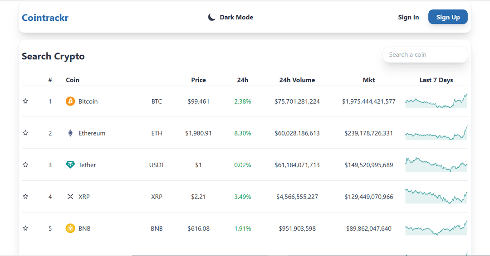Click XRP price $2.21
This screenshot has height=256, width=490.
(x=198, y=197)
